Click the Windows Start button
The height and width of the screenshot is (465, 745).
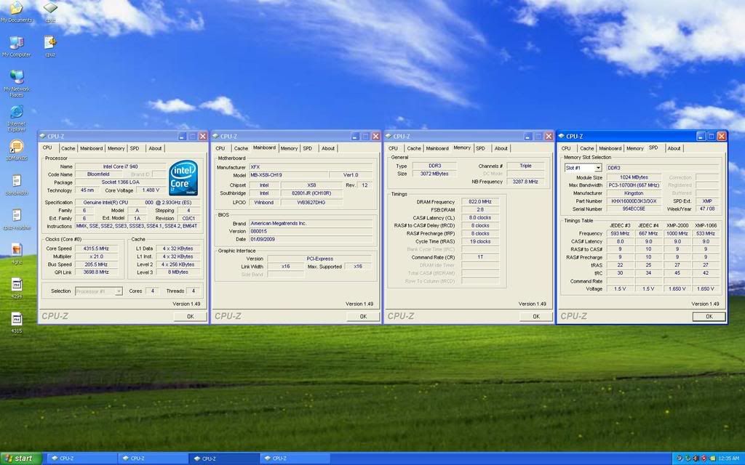click(x=21, y=458)
